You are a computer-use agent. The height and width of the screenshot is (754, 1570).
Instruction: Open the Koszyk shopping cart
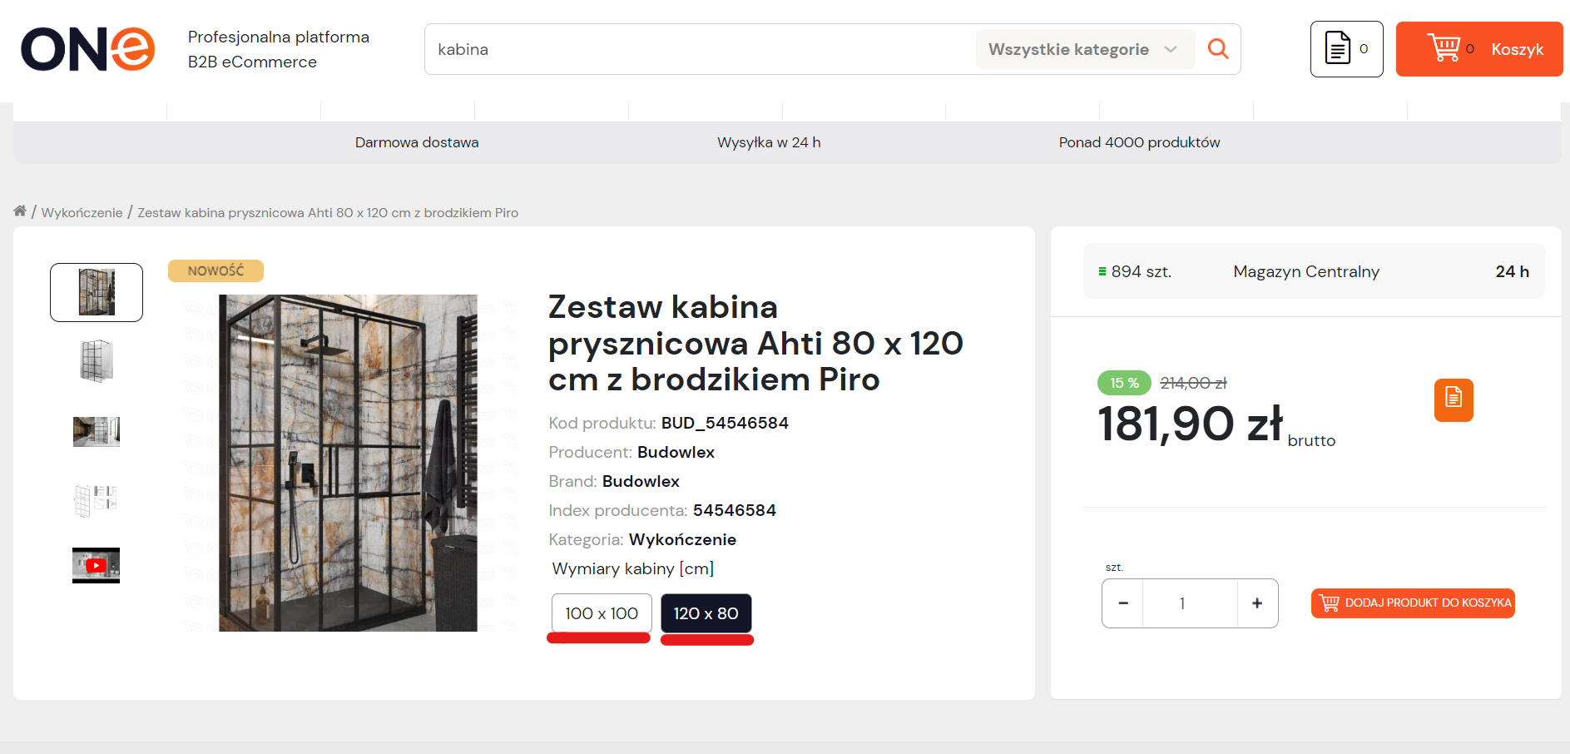1478,49
